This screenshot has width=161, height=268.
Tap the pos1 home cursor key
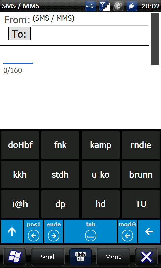coord(34,231)
